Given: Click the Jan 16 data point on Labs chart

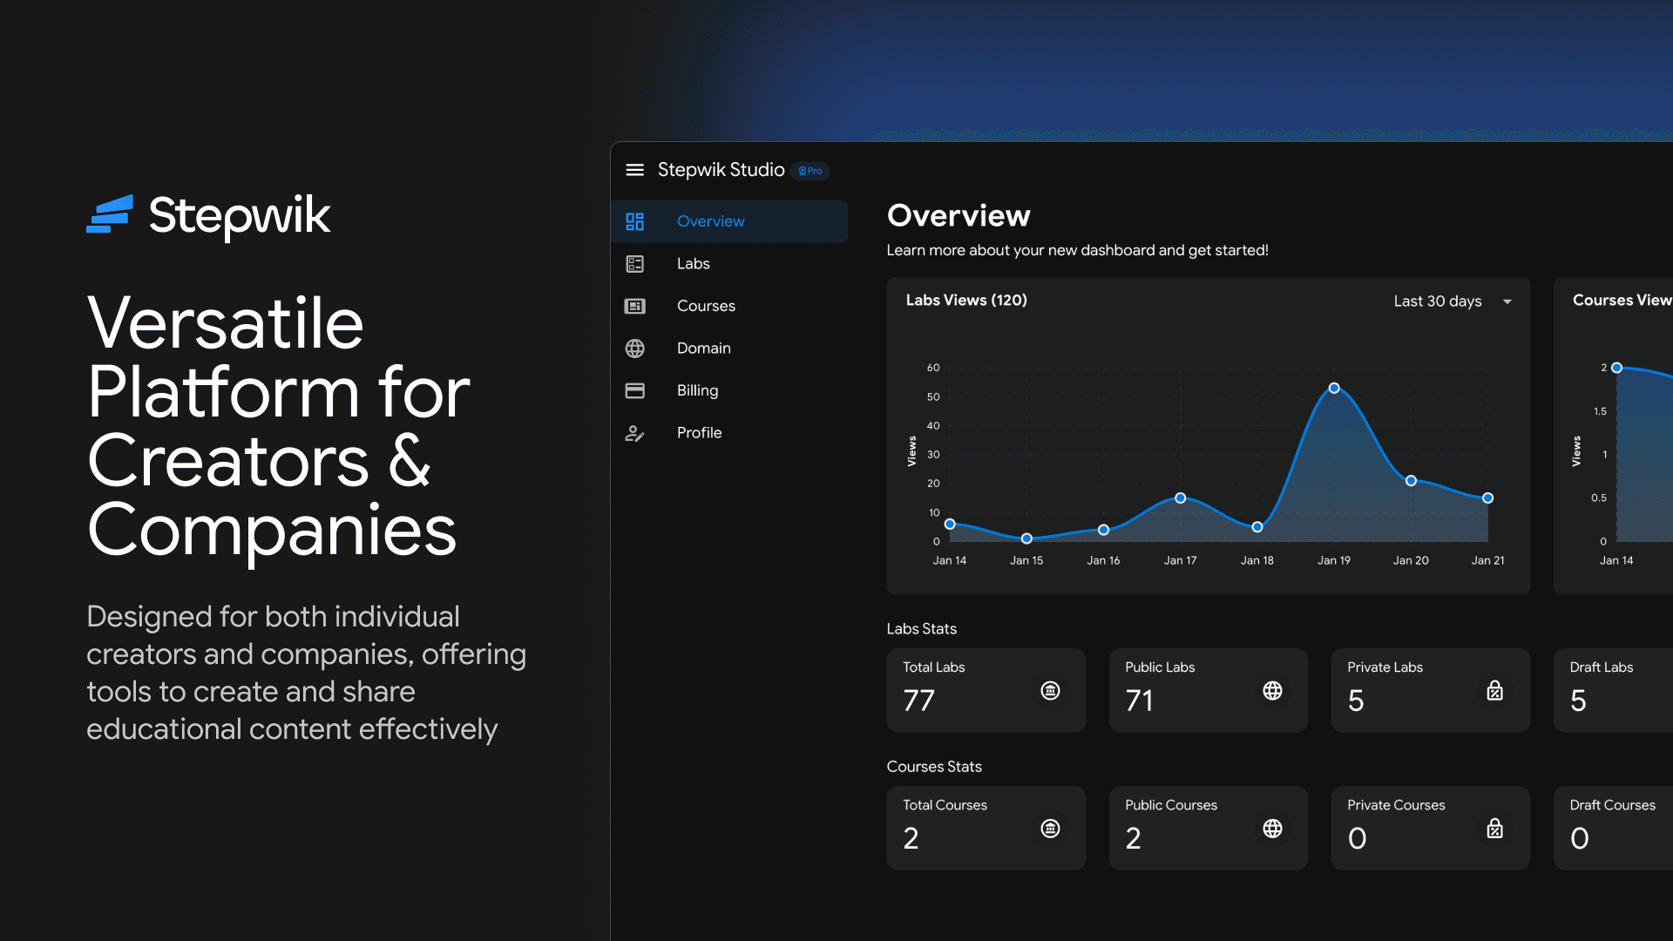Looking at the screenshot, I should point(1103,530).
